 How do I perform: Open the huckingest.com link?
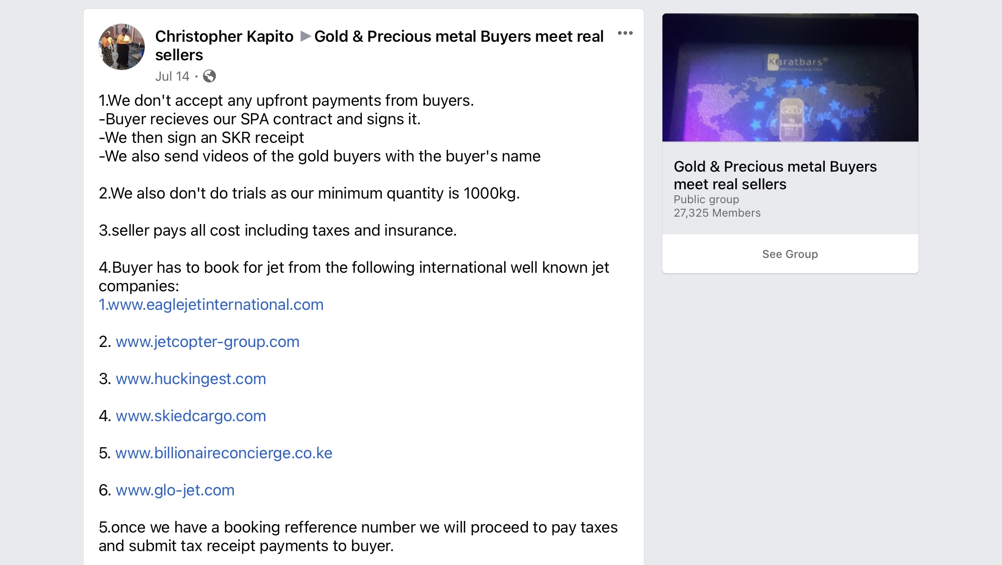(x=191, y=379)
